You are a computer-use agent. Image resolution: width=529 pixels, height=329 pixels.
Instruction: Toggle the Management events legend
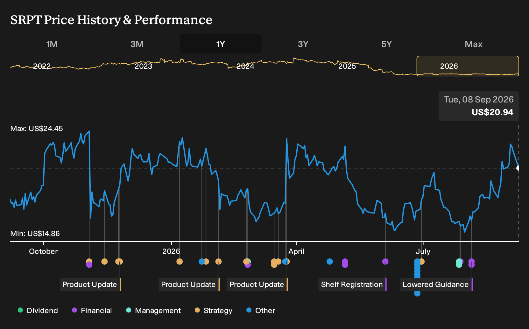153,311
